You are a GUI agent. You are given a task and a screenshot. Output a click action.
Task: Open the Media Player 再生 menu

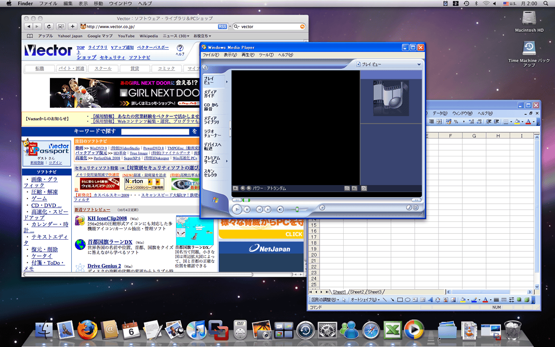(x=248, y=55)
